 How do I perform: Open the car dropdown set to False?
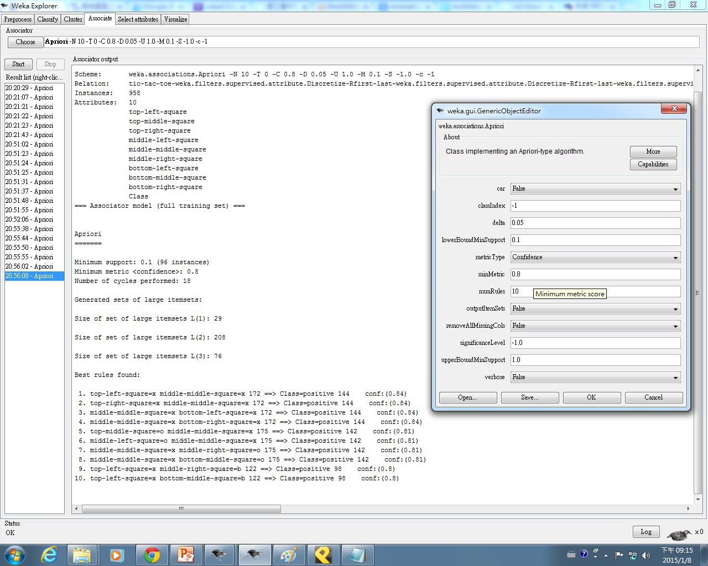(x=595, y=188)
